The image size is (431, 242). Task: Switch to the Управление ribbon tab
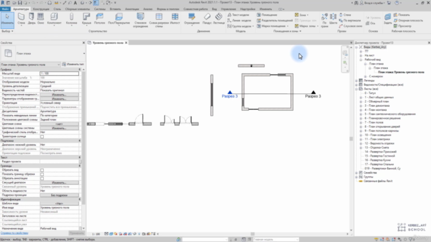(x=228, y=9)
